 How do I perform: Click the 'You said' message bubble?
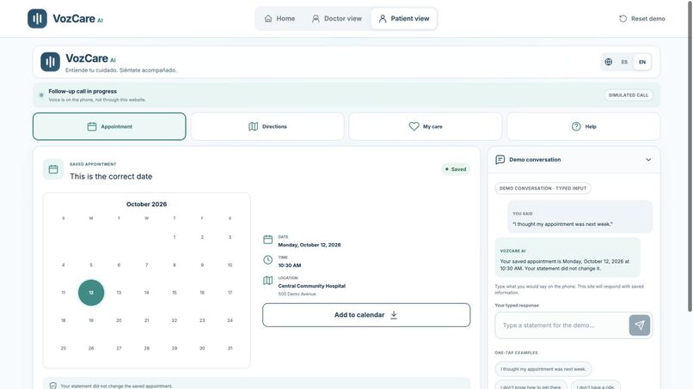580,216
